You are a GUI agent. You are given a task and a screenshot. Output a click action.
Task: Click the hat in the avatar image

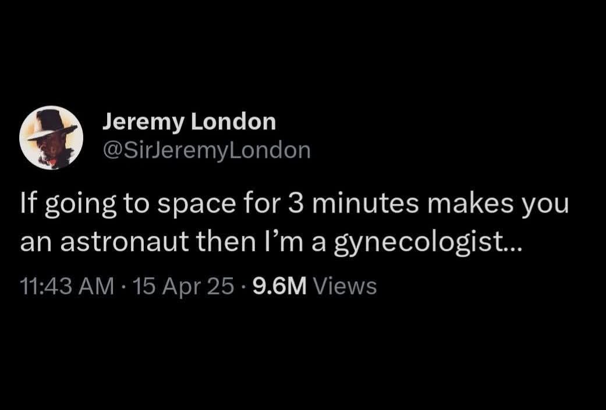point(51,124)
